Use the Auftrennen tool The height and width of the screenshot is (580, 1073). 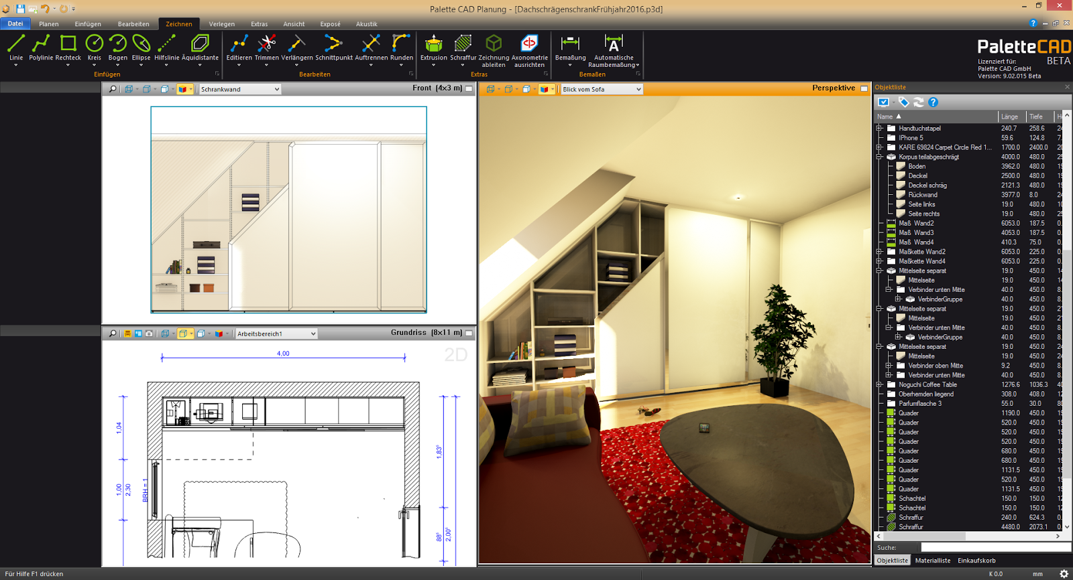pyautogui.click(x=371, y=49)
